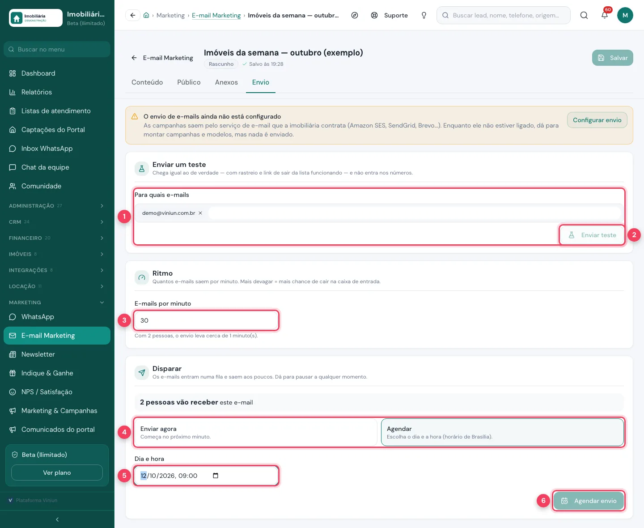The height and width of the screenshot is (528, 644).
Task: Switch to the Conteúdo tab
Action: point(147,82)
